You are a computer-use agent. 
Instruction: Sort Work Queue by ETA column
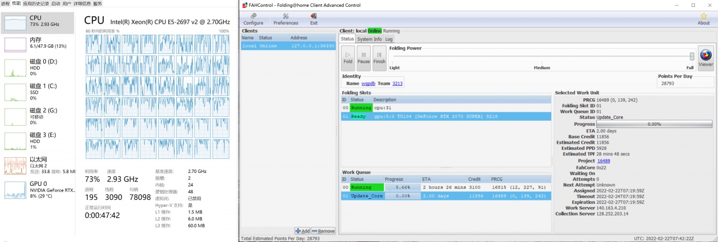click(444, 179)
